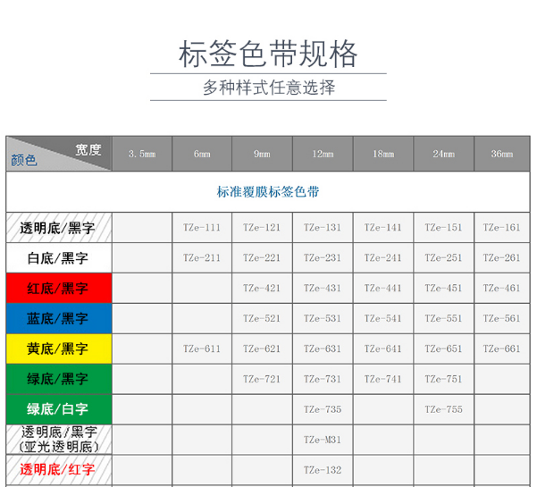Select the red 红底/黑字 color label
537x487 pixels.
59,288
